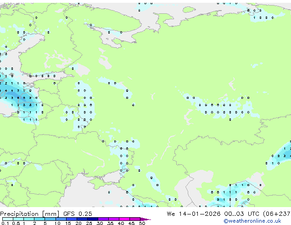Click the 20–25 mm legend color box
Screen dimensions: 291x225
coord(82,219)
